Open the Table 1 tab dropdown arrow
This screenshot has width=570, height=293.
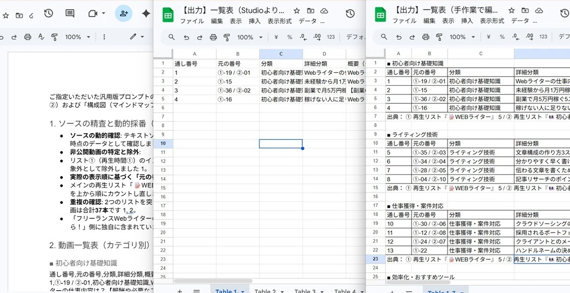click(x=243, y=291)
